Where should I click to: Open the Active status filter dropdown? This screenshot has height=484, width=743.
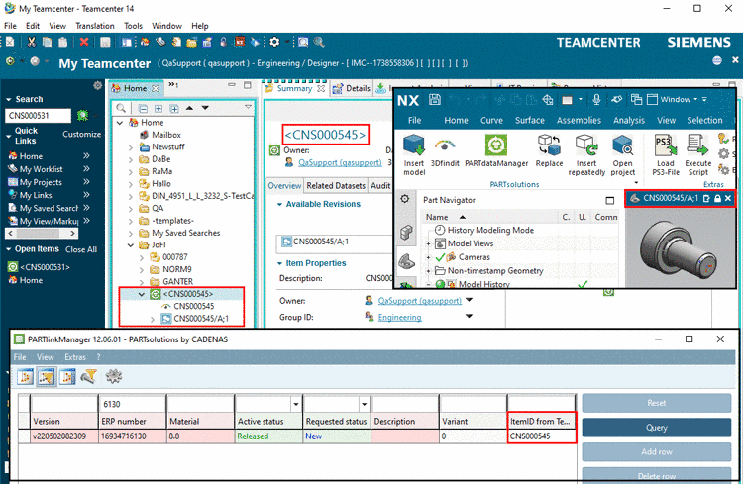point(295,404)
